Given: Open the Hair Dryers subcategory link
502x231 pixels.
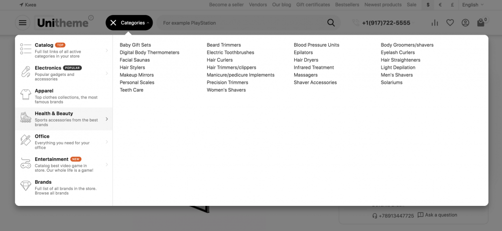Looking at the screenshot, I should [x=306, y=60].
